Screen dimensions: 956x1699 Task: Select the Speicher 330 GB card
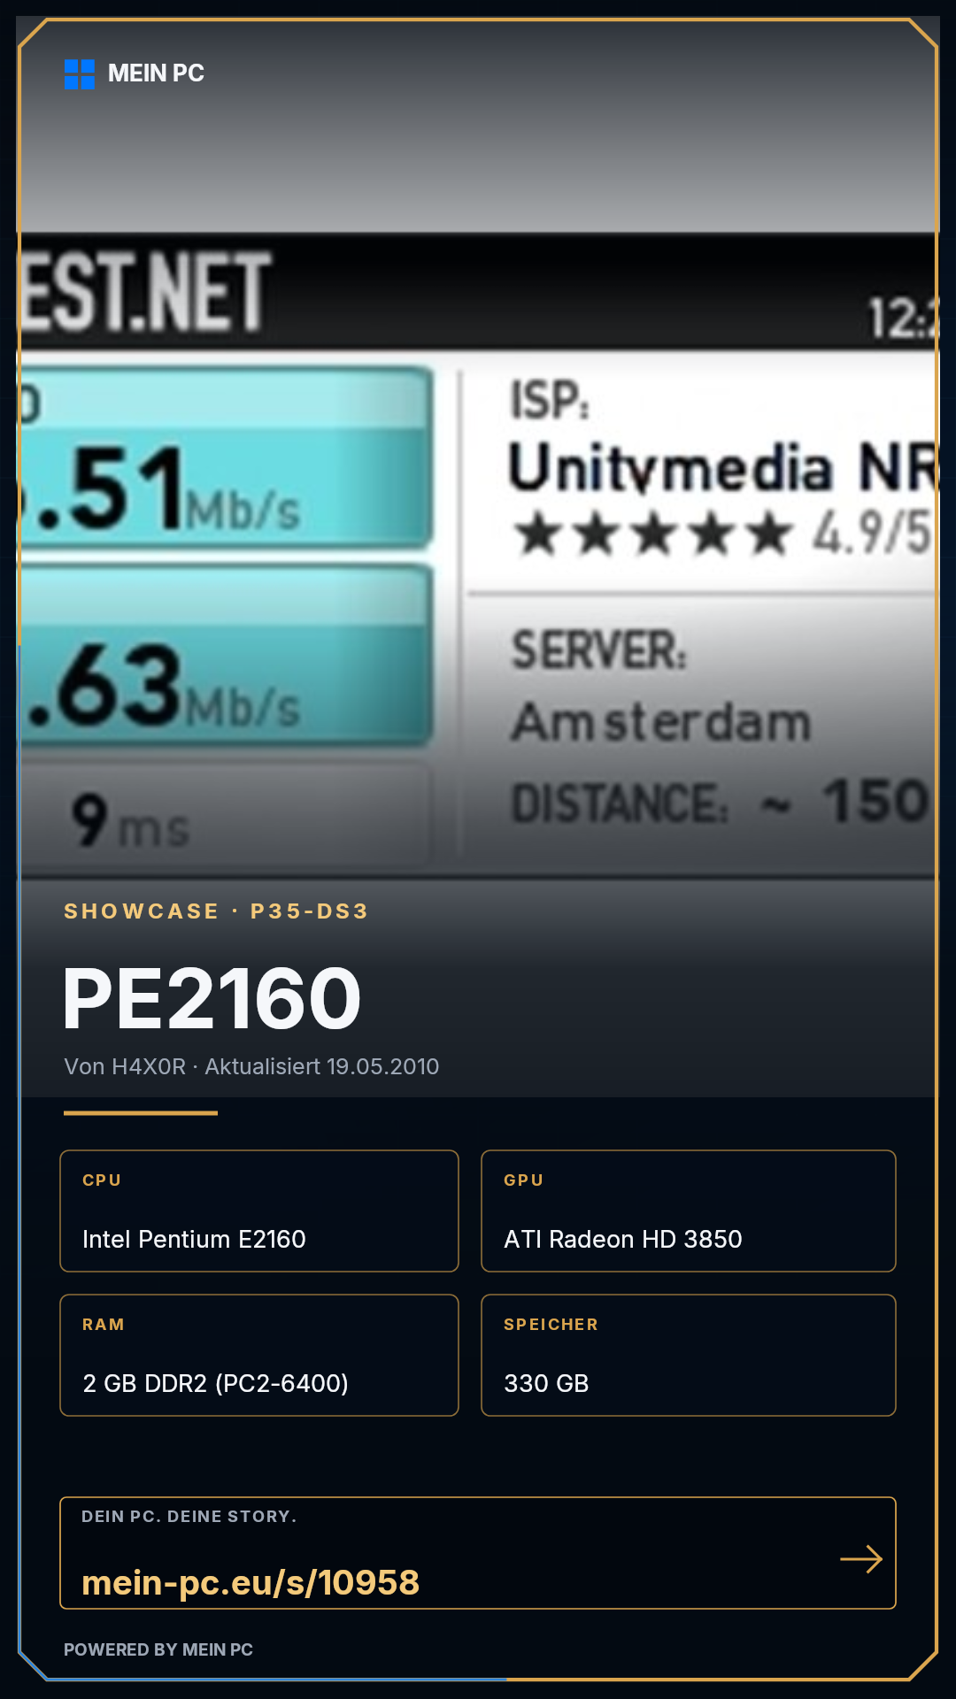click(x=689, y=1356)
